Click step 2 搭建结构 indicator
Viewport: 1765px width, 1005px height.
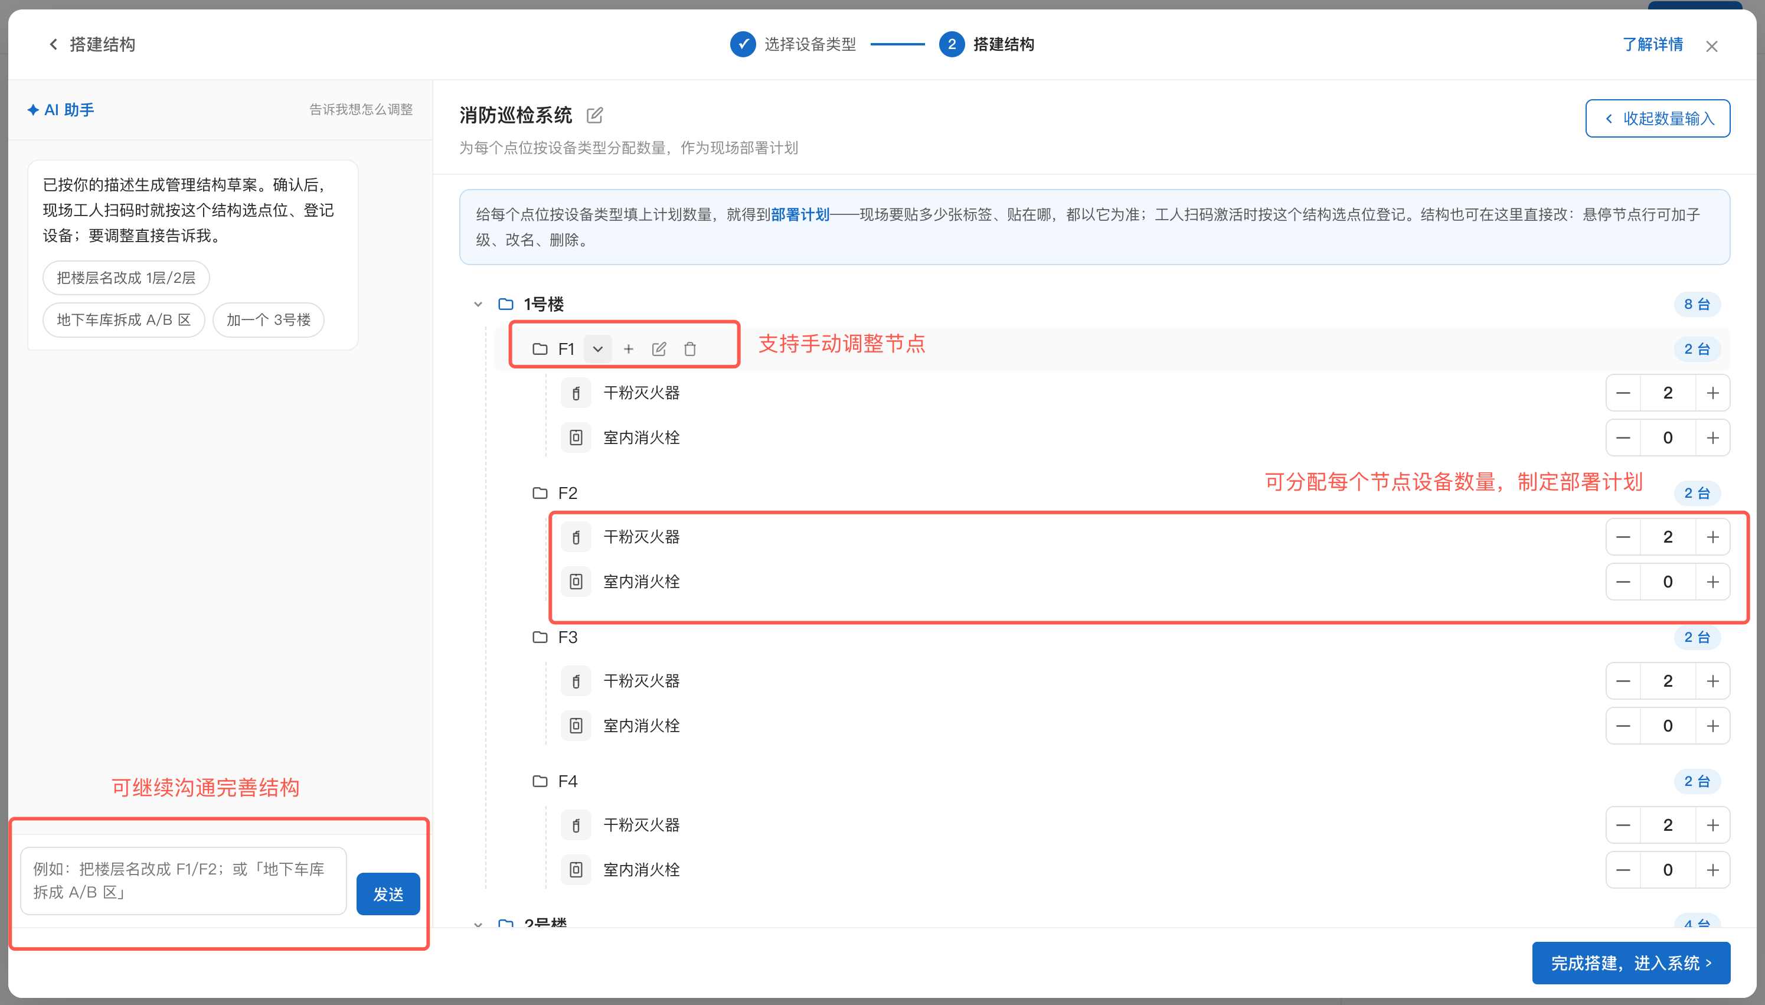(x=986, y=45)
